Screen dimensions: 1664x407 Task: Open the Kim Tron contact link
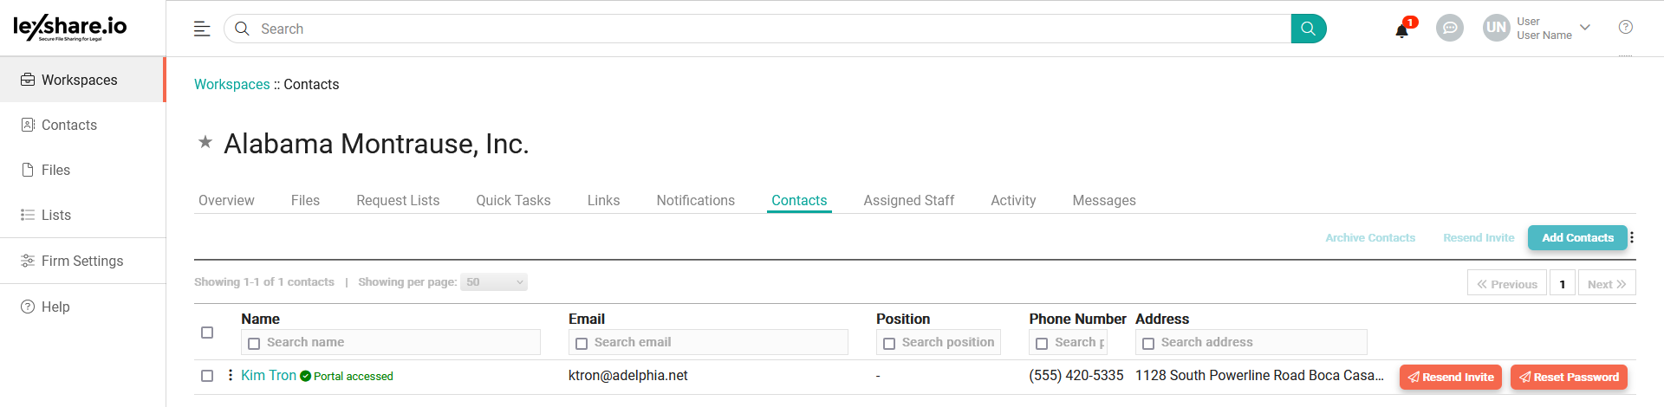coord(269,375)
